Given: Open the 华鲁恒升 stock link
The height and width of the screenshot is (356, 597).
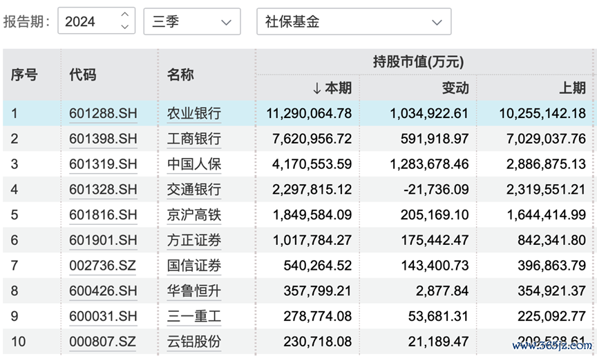Looking at the screenshot, I should [x=193, y=290].
